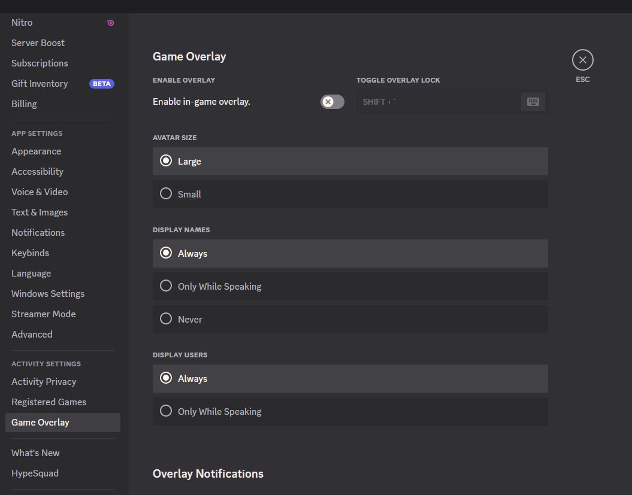The width and height of the screenshot is (632, 495).
Task: Enable the in-game overlay toggle
Action: pos(332,102)
